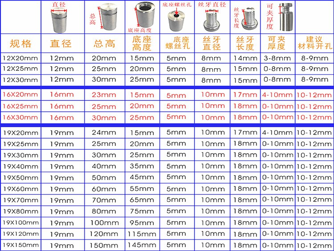Click 5mm screw hole in 19X150mm row
Screen dimensions: 334x251
(x=176, y=245)
